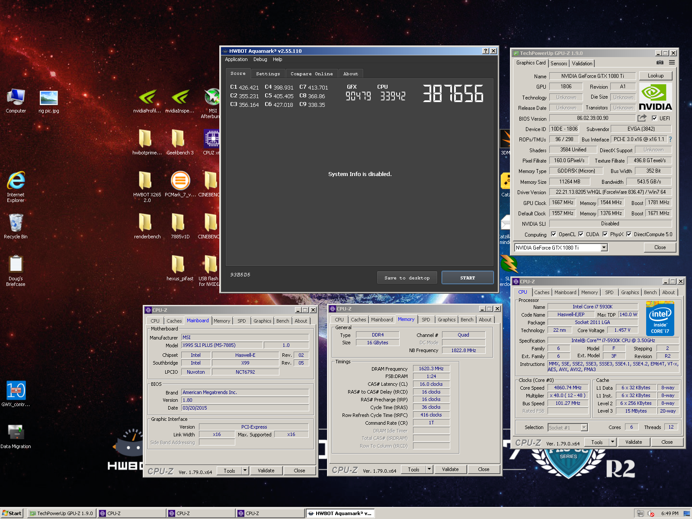692x519 pixels.
Task: Open Aquamark Application menu
Action: pyautogui.click(x=236, y=60)
